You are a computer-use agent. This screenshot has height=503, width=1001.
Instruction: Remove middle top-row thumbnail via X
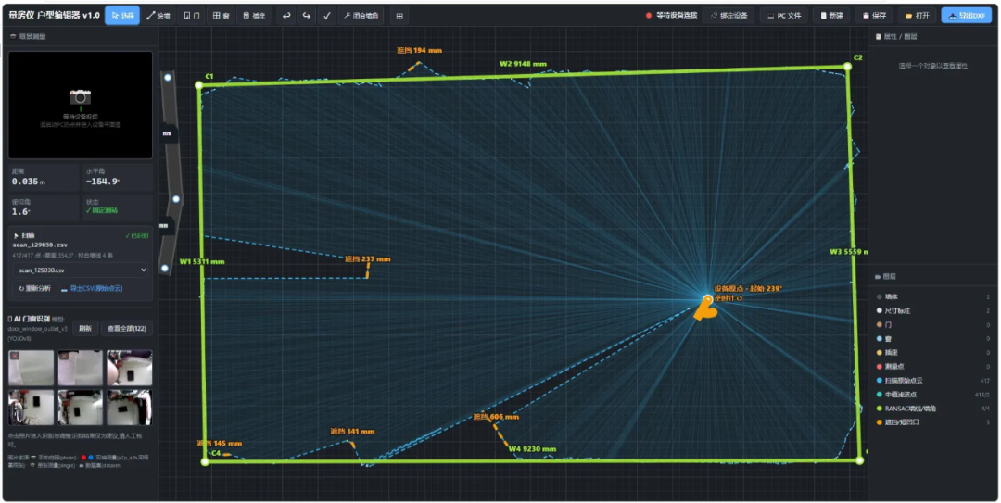coord(64,356)
